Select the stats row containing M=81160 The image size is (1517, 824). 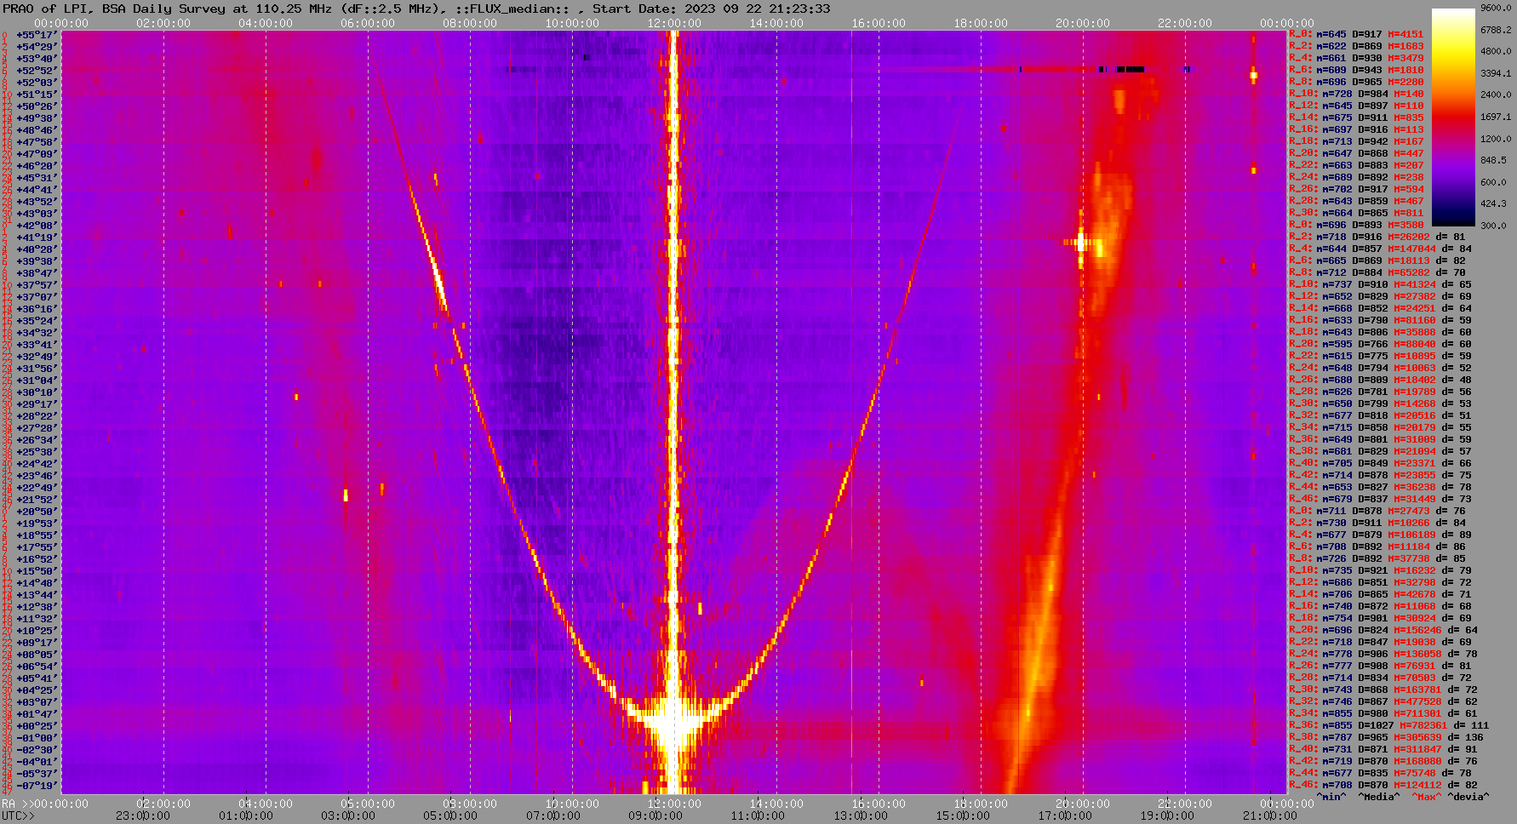1380,321
